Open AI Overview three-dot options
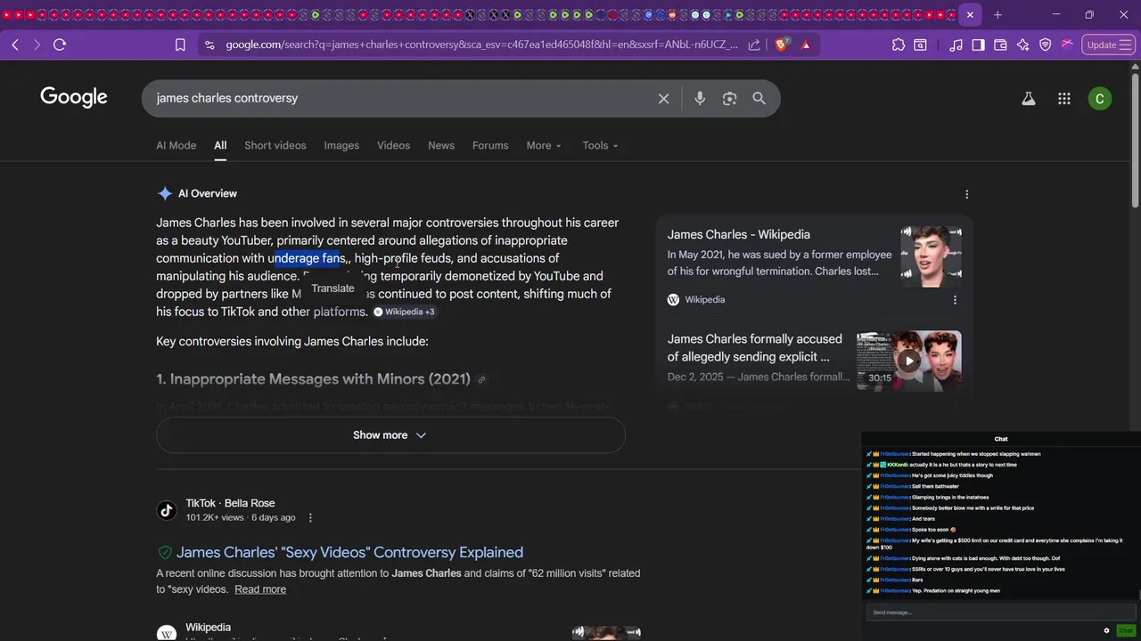Viewport: 1141px width, 641px height. (x=966, y=194)
